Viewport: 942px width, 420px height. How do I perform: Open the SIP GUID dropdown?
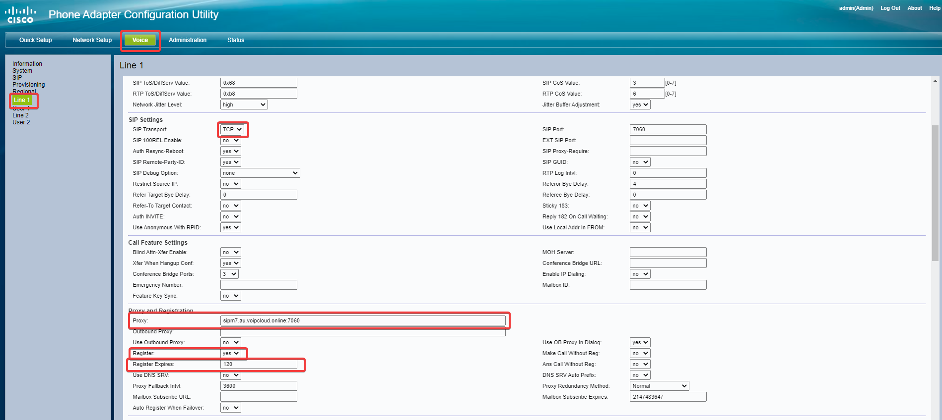tap(640, 162)
